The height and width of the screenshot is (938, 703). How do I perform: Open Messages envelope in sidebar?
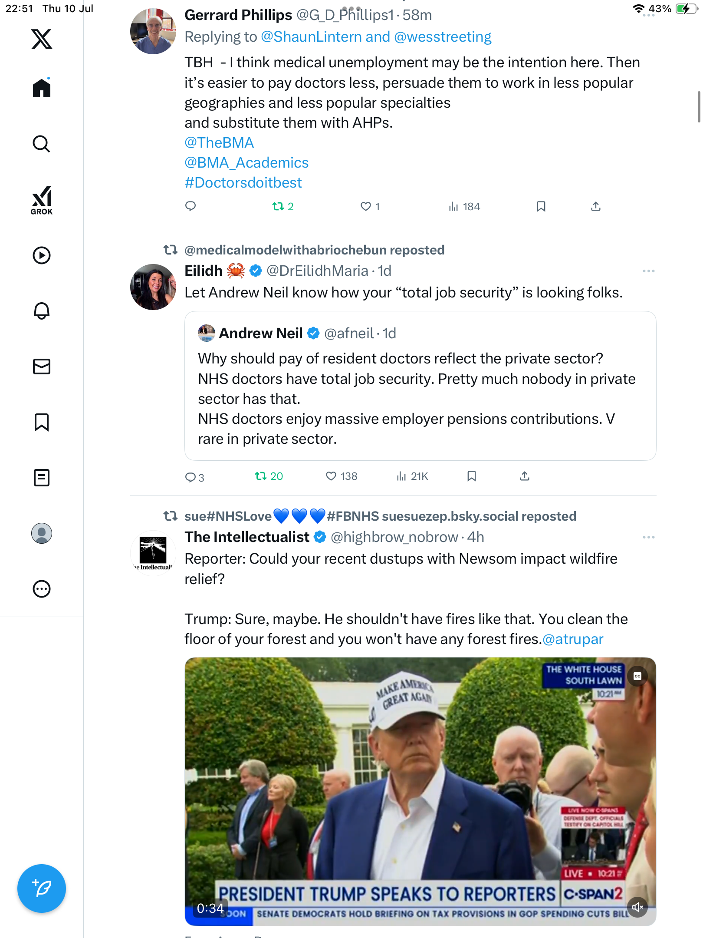tap(42, 367)
